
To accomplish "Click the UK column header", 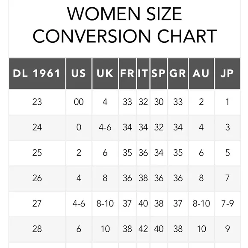I will tap(105, 74).
